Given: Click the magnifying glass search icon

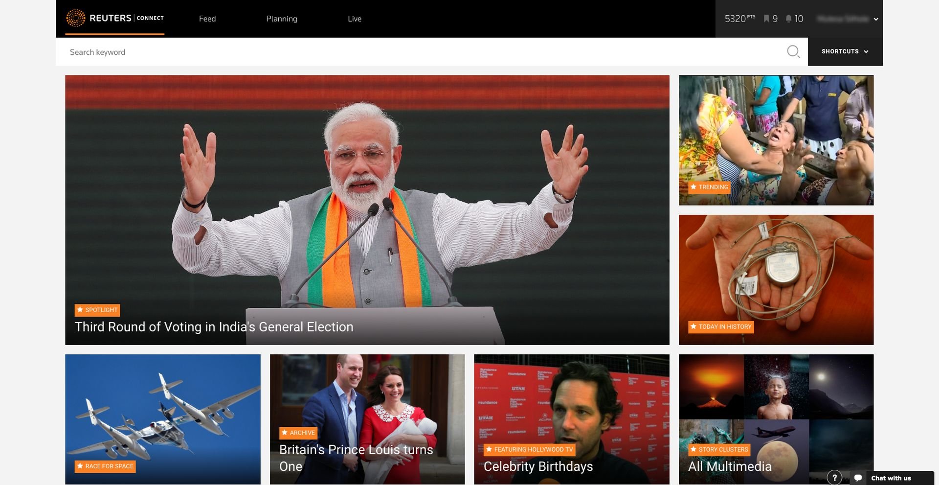Looking at the screenshot, I should [x=793, y=51].
